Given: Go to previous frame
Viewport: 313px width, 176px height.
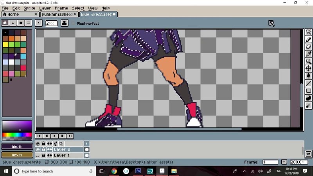Looking at the screenshot, I should (47, 136).
